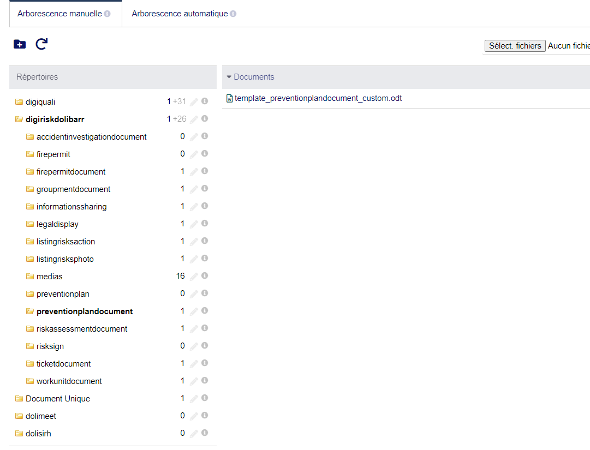
Task: Click the info icon beside Arborescence automatique tab
Action: click(x=234, y=13)
